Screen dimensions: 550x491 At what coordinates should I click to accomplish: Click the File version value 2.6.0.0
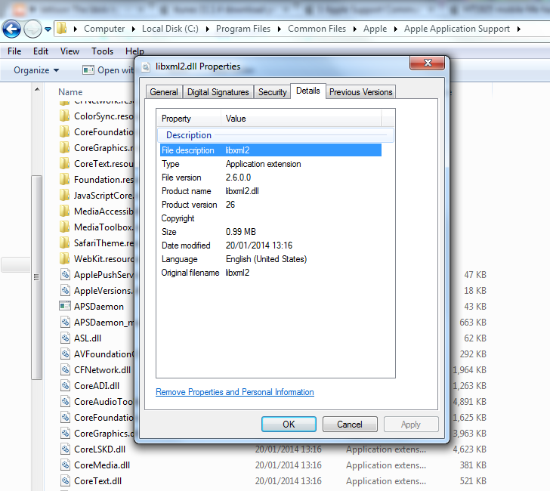(238, 178)
